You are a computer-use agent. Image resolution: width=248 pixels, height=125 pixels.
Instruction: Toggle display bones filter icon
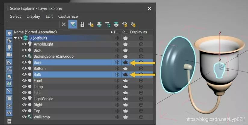[9, 91]
